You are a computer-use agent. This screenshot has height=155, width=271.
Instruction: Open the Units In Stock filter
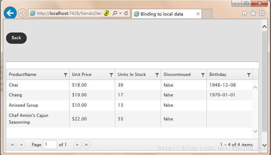pyautogui.click(x=157, y=75)
